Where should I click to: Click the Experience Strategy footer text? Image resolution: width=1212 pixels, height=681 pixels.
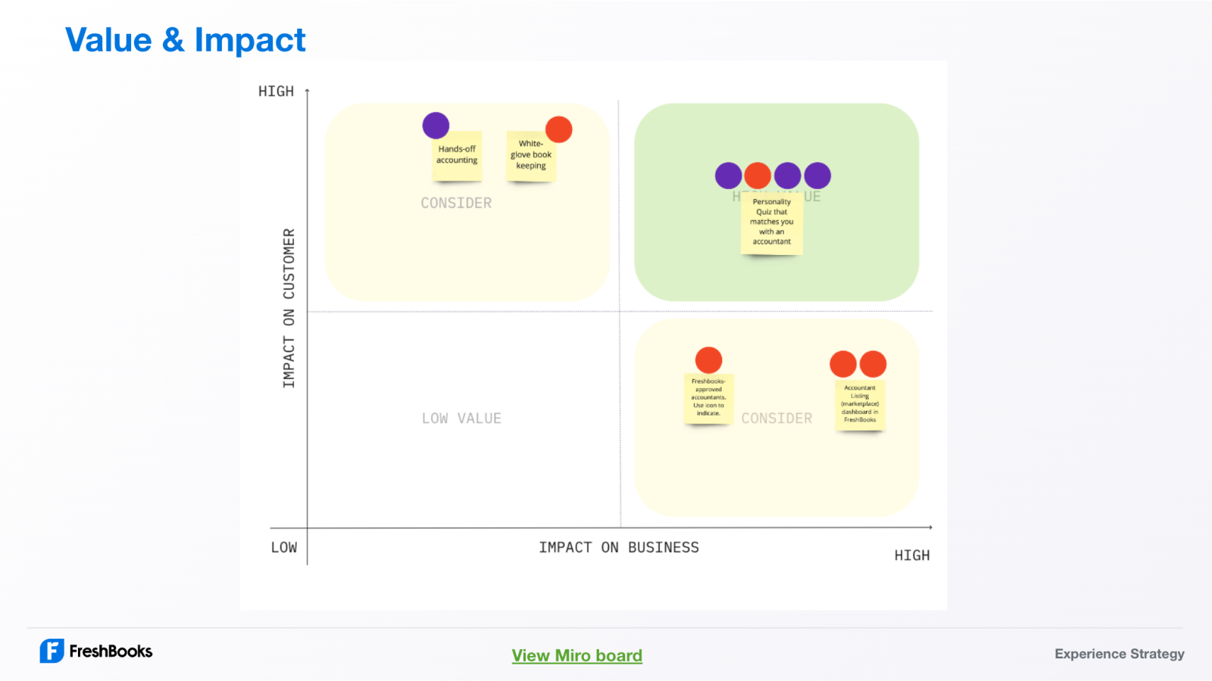1119,654
